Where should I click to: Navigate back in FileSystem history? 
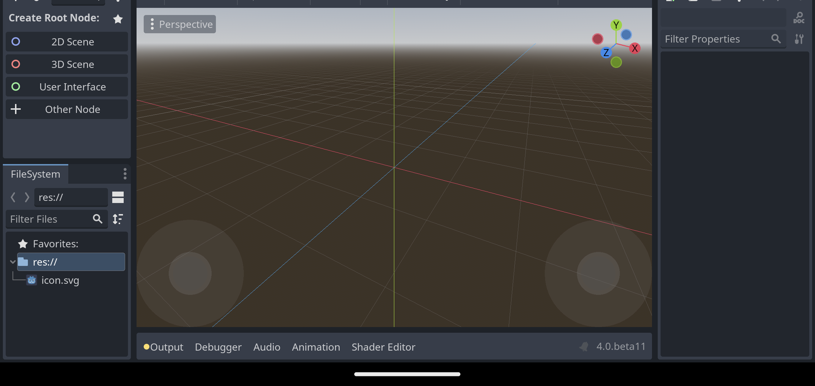(x=13, y=197)
